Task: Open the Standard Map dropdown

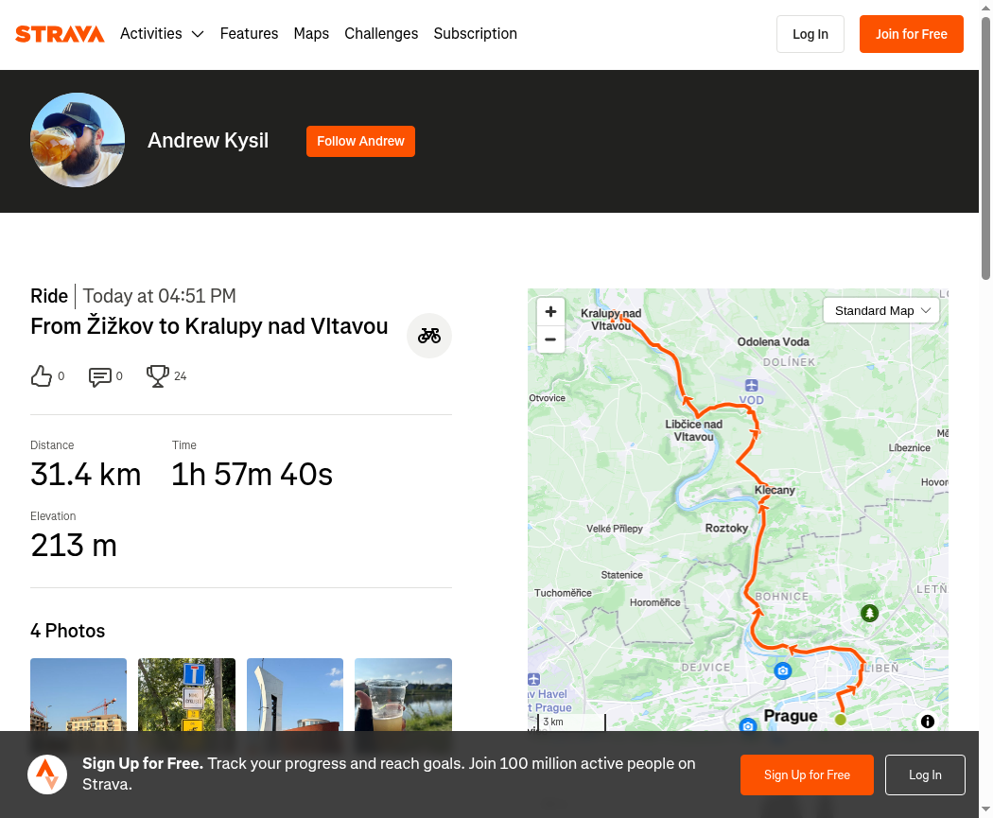Action: [881, 310]
